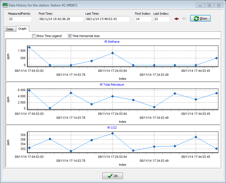Click the IR Total Petroleum chart title

pyautogui.click(x=112, y=85)
